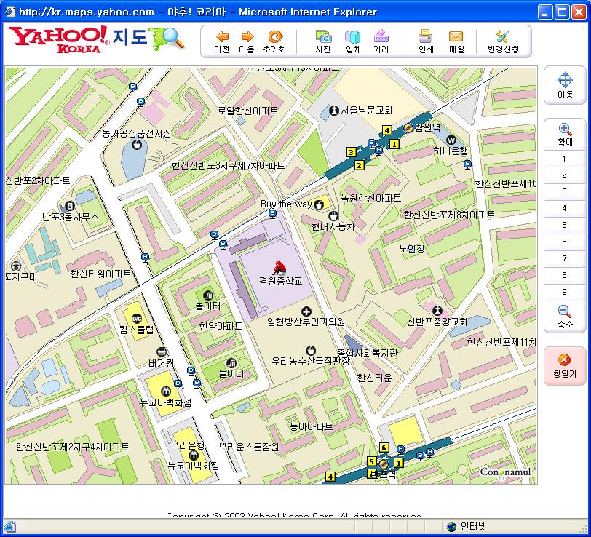Open the 변경신청 change request tool
This screenshot has width=591, height=537.
503,37
